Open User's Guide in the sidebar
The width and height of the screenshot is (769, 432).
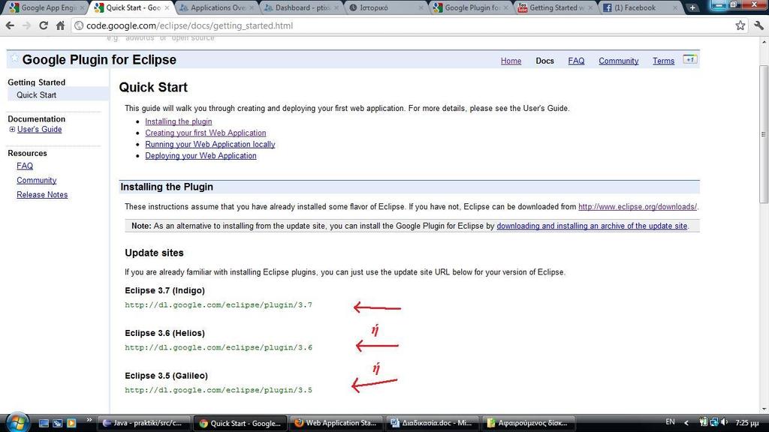(39, 129)
